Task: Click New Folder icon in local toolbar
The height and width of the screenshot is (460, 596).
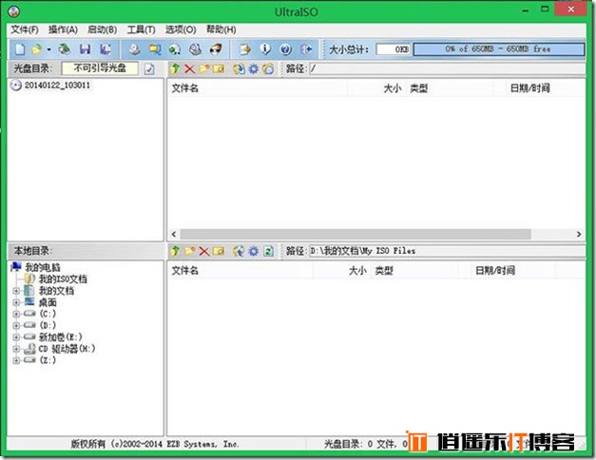Action: click(x=190, y=251)
